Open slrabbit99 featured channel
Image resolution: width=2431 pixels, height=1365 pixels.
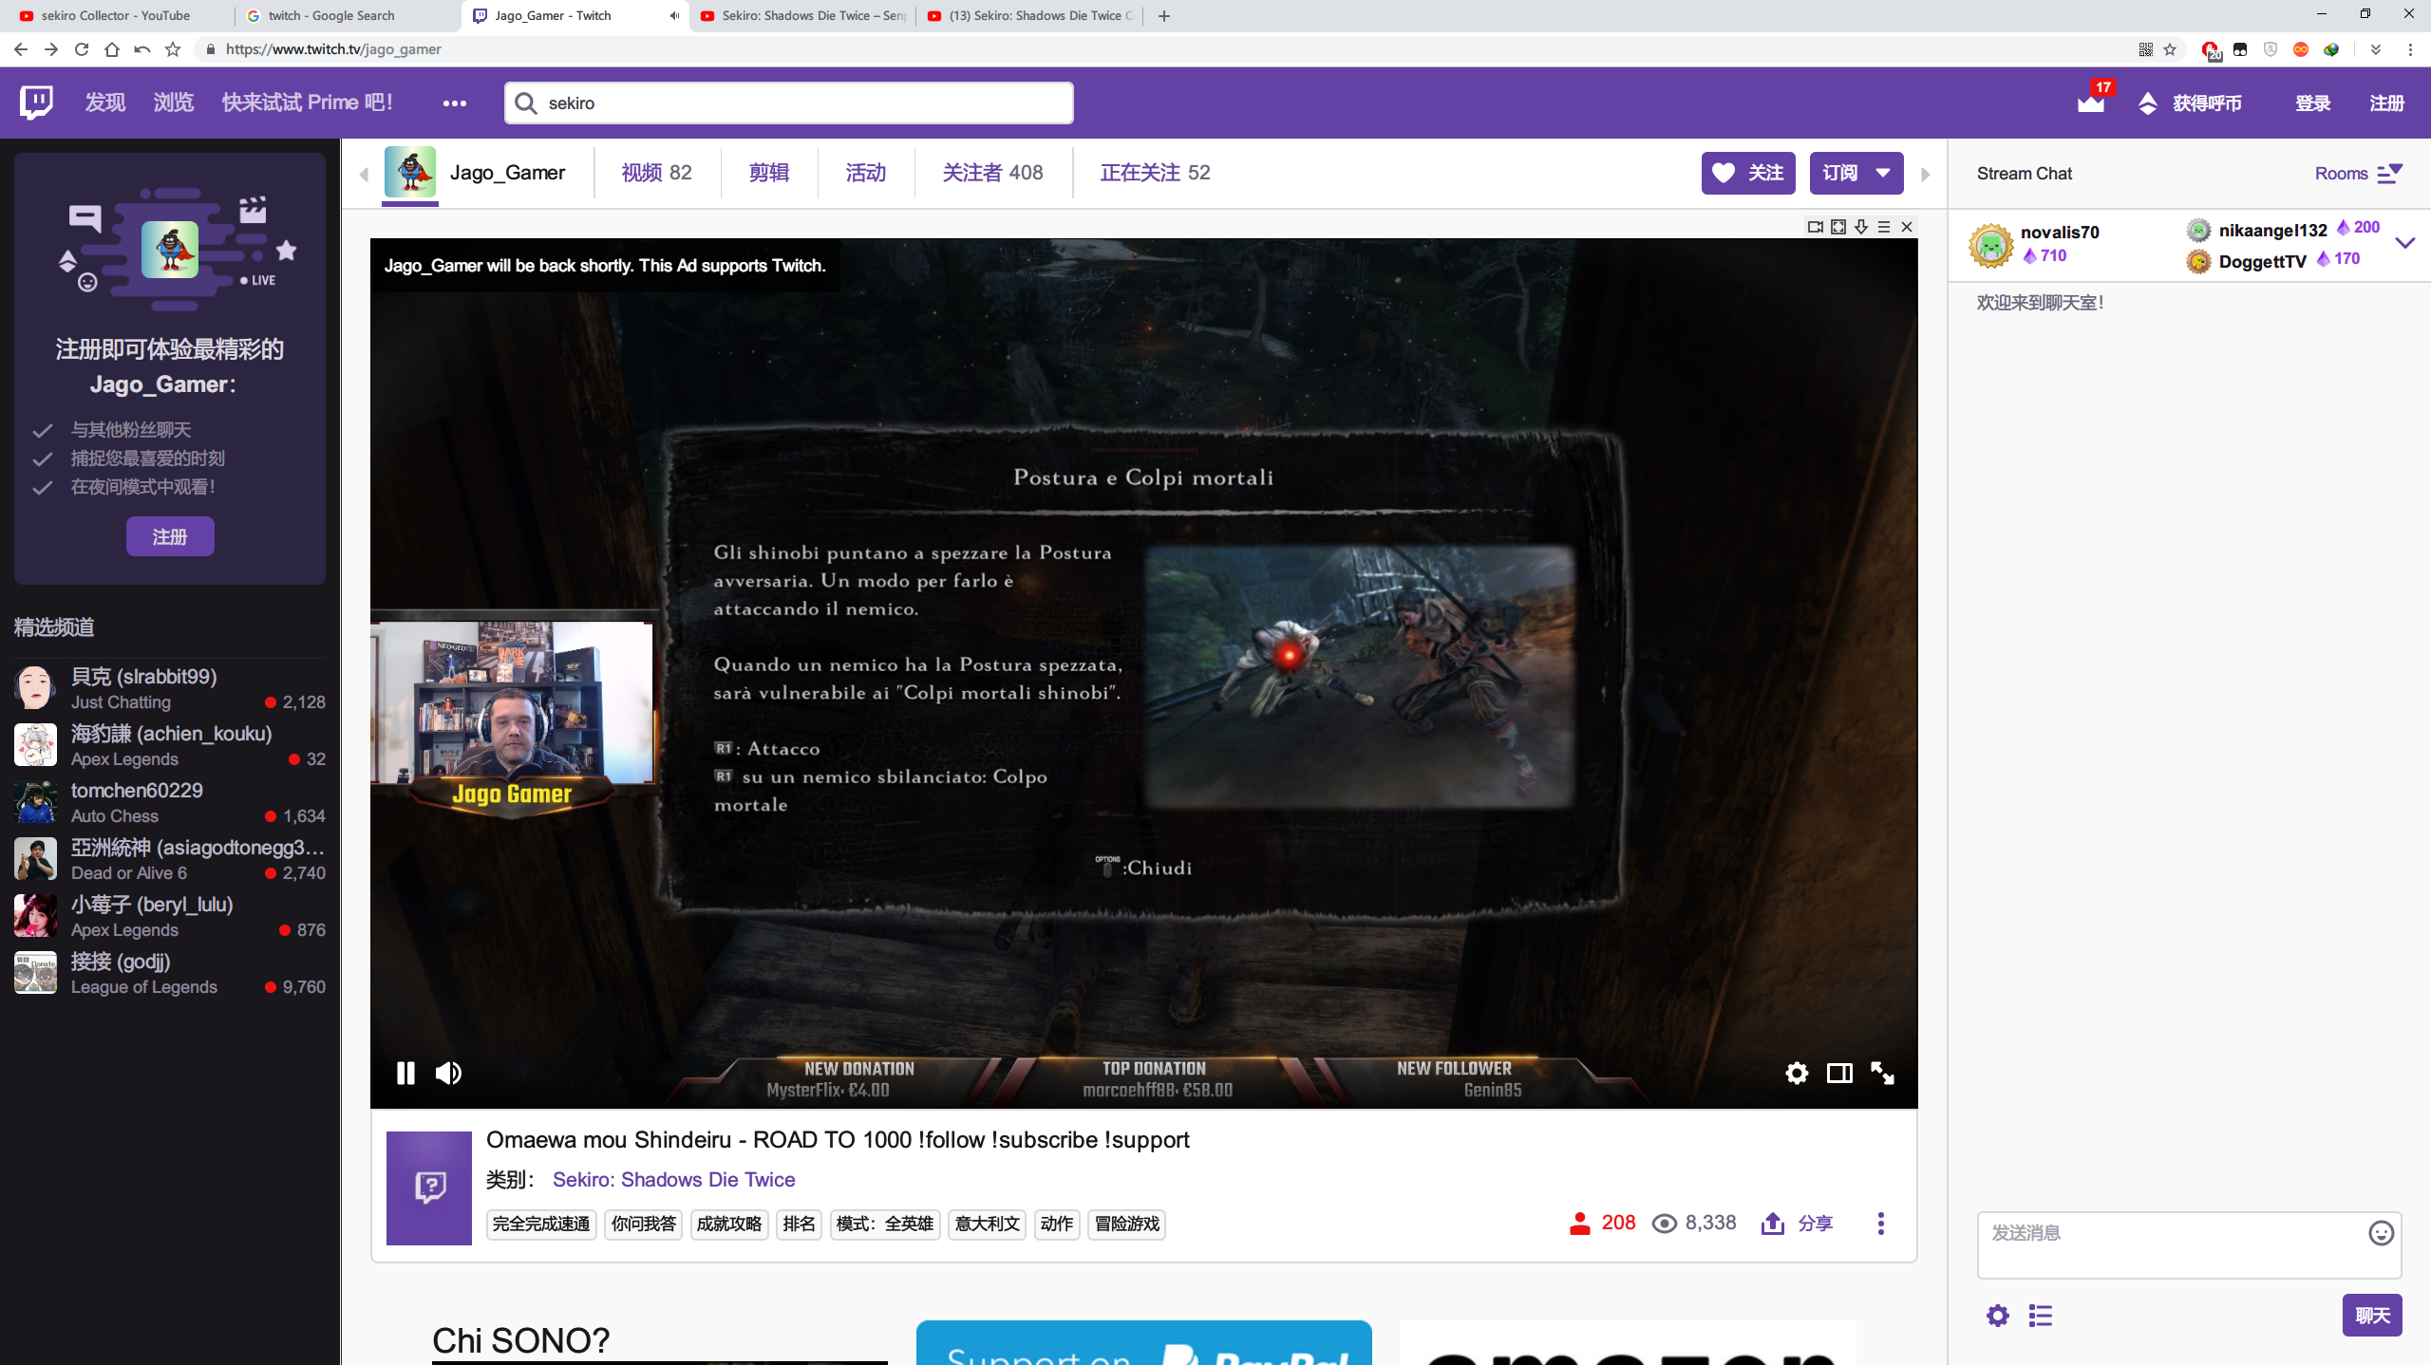[x=170, y=688]
